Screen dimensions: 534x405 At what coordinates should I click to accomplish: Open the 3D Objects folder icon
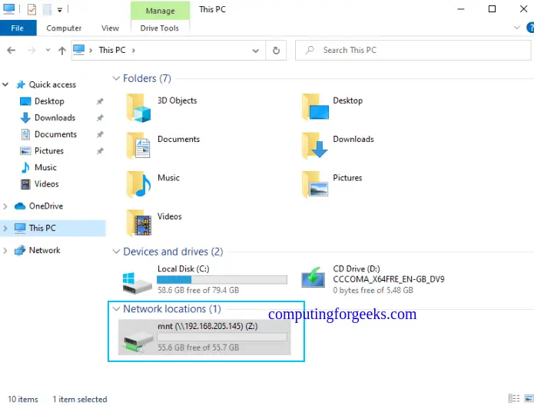pyautogui.click(x=138, y=108)
